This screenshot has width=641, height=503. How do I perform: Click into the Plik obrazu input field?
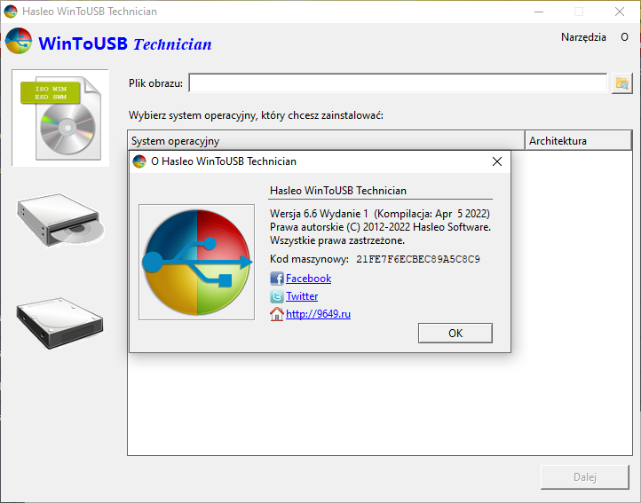tap(398, 83)
